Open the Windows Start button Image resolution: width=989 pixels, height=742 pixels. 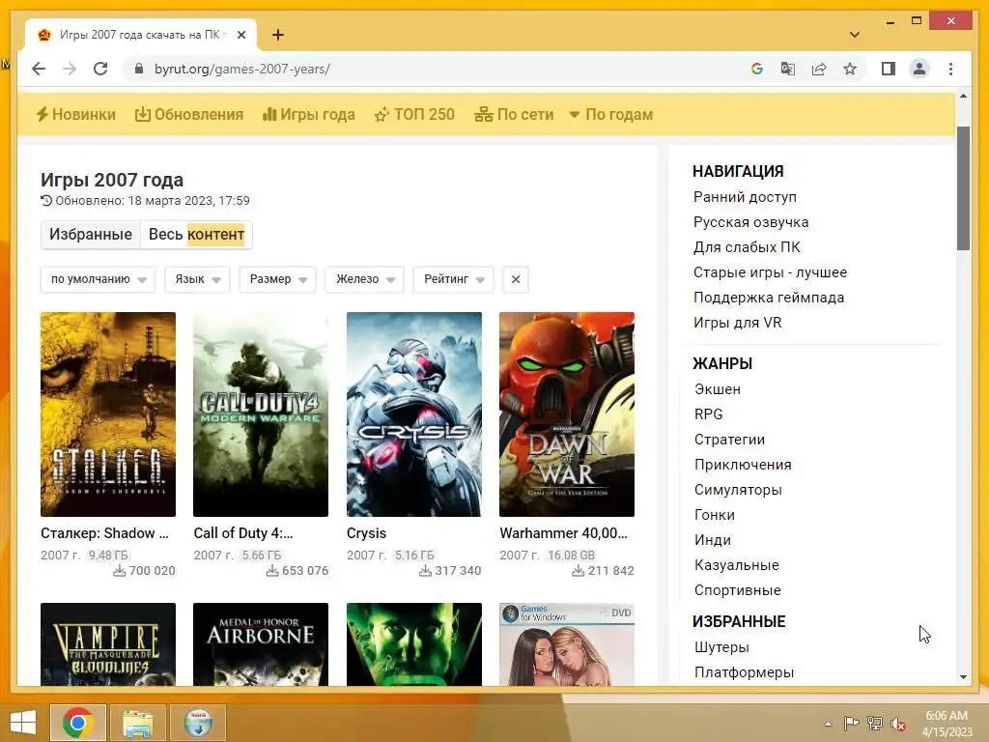(x=23, y=722)
